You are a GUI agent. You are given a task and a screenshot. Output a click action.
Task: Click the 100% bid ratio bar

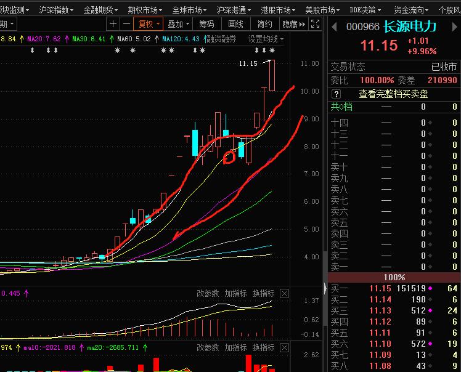pyautogui.click(x=394, y=277)
